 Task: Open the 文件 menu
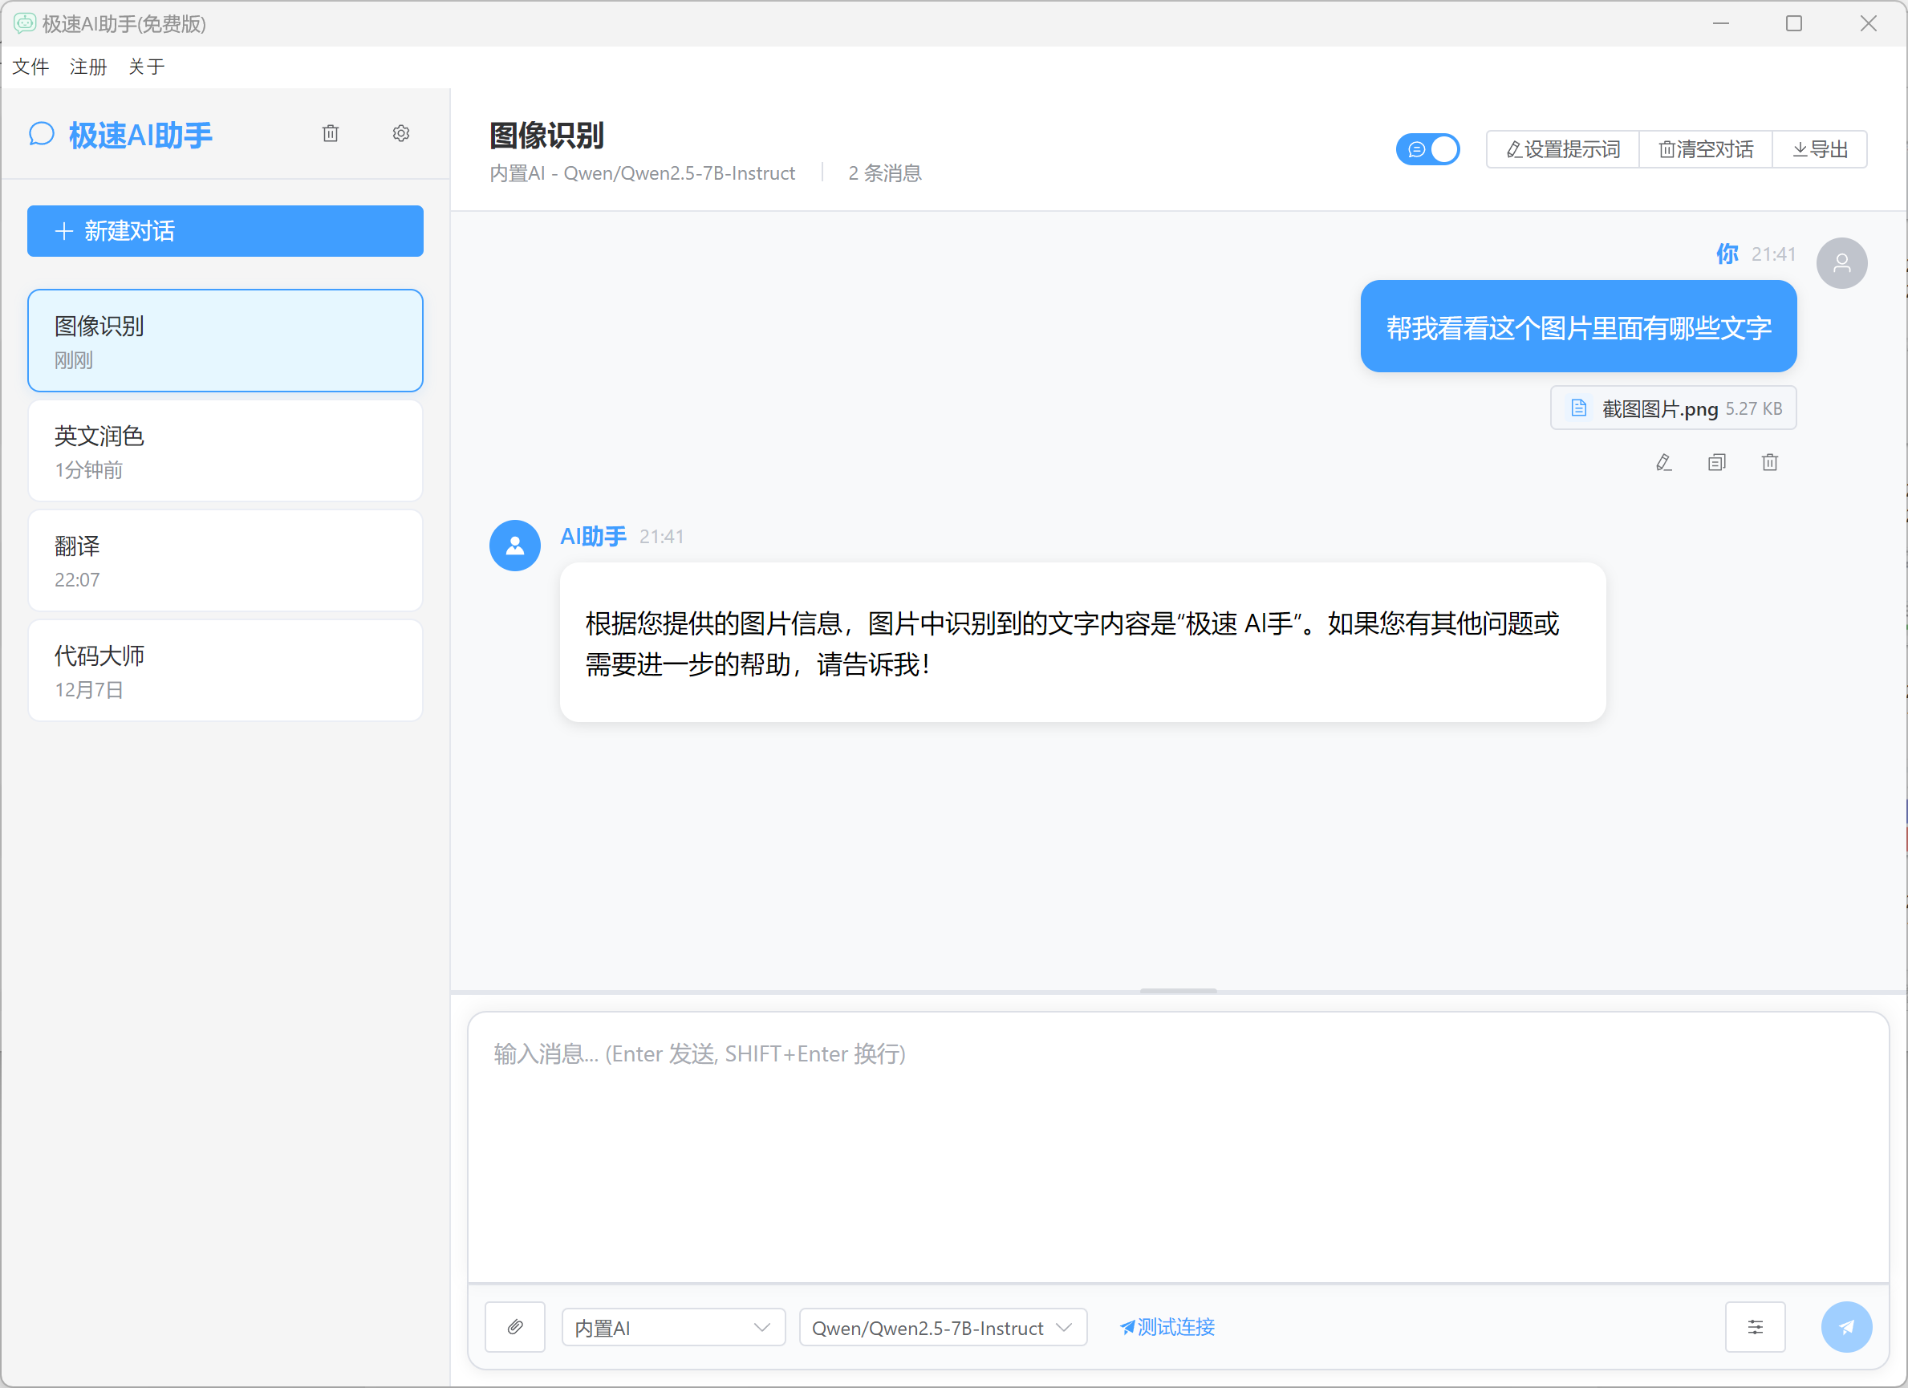(x=31, y=67)
